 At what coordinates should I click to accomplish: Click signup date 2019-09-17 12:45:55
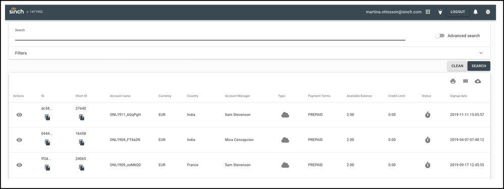pyautogui.click(x=467, y=165)
